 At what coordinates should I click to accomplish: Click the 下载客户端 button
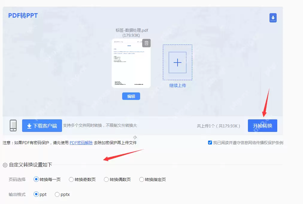click(42, 126)
